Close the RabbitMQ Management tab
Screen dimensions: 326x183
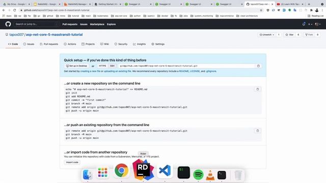tap(90, 4)
